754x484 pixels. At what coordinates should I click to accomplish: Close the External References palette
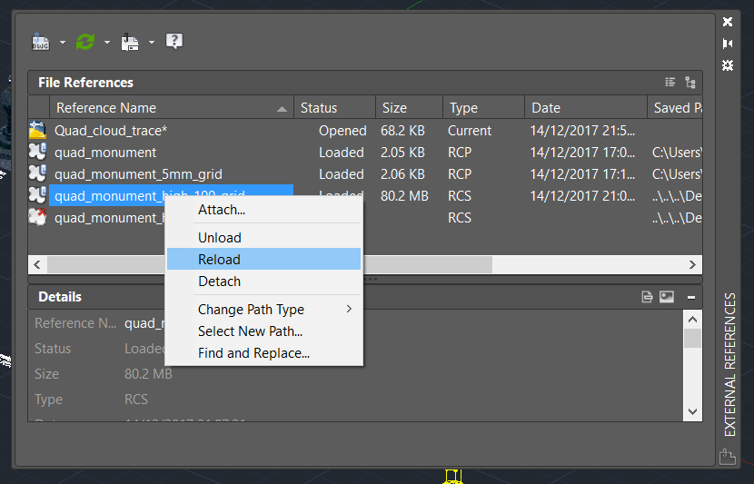click(728, 22)
